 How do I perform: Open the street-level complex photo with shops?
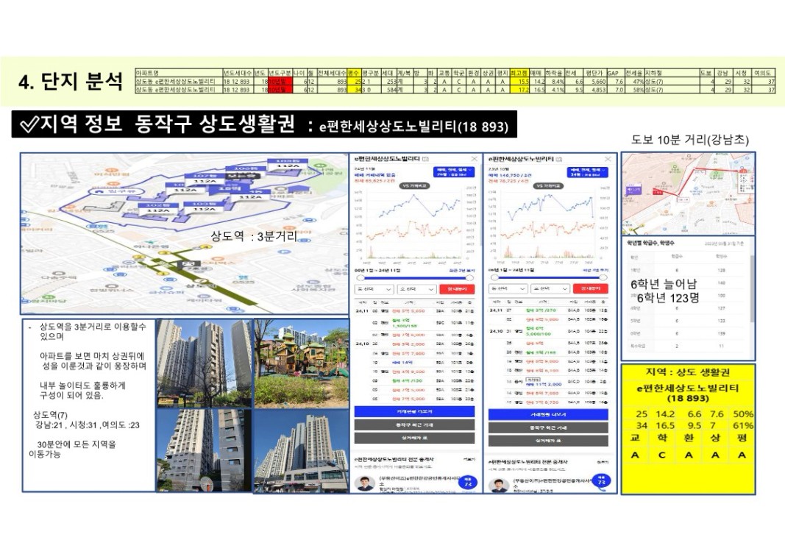pos(302,450)
